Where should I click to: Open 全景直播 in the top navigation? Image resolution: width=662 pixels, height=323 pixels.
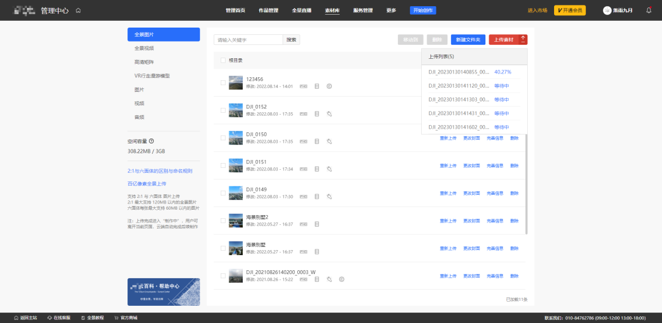click(x=302, y=10)
